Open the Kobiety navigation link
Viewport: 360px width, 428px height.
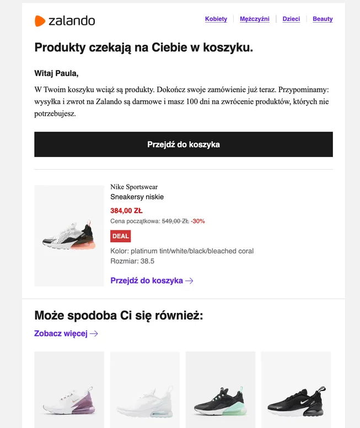pyautogui.click(x=216, y=19)
